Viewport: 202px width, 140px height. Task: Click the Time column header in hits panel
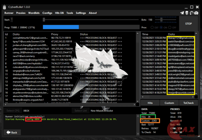tap(145, 34)
